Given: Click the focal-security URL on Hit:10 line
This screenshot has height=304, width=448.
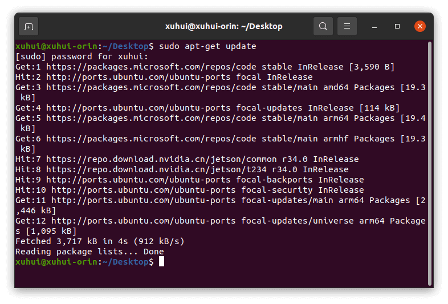Looking at the screenshot, I should (x=144, y=190).
